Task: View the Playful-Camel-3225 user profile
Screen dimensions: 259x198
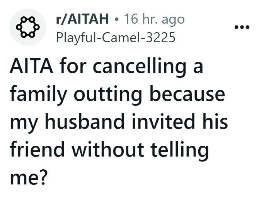Action: tap(116, 37)
